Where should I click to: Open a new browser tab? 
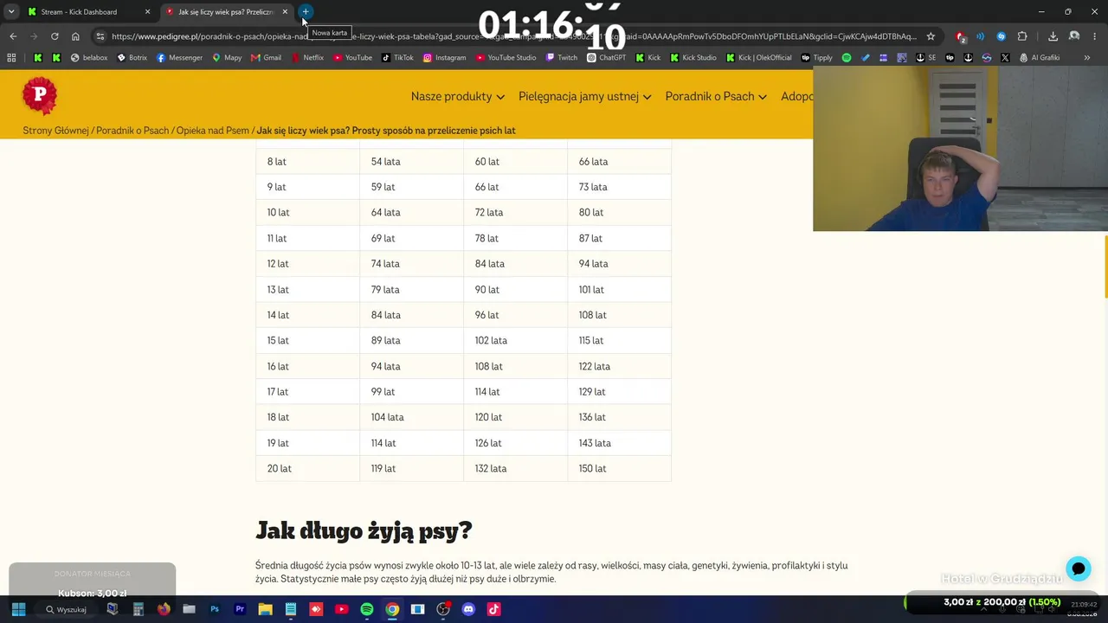tap(306, 12)
